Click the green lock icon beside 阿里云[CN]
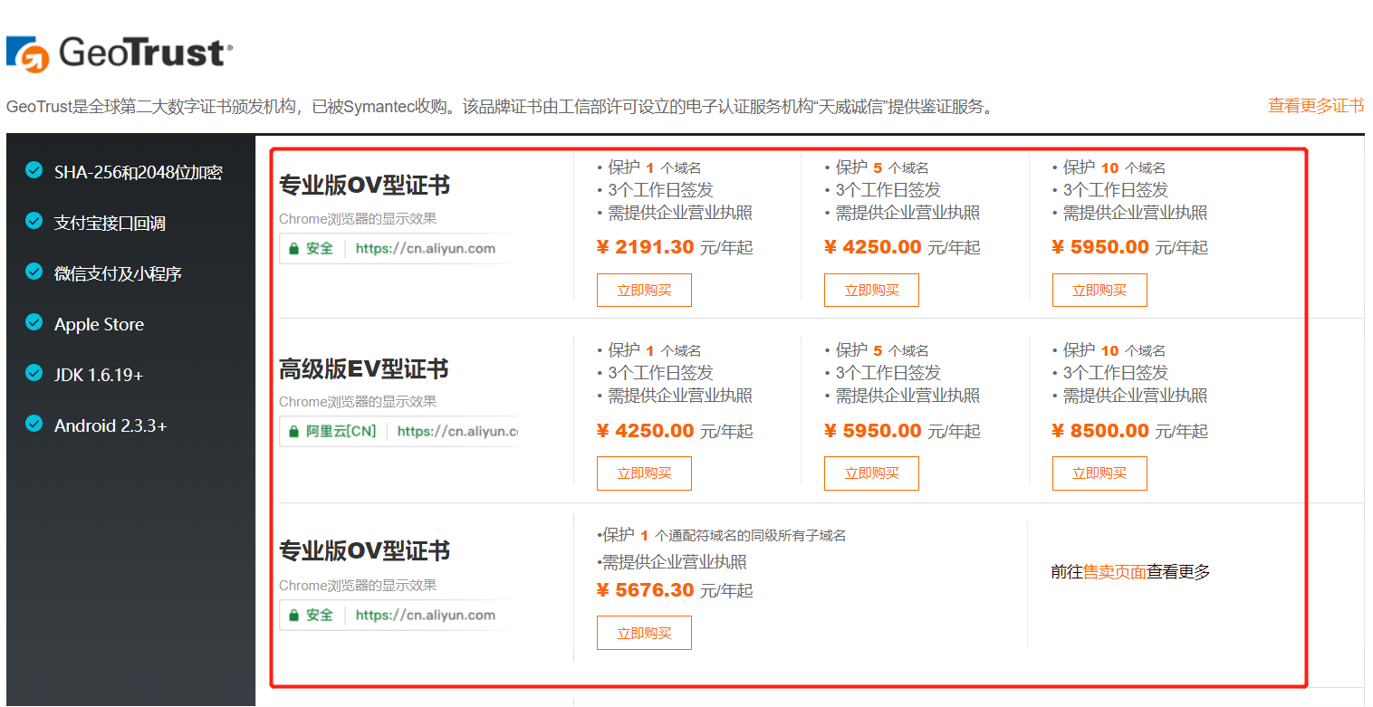The image size is (1373, 707). click(293, 432)
